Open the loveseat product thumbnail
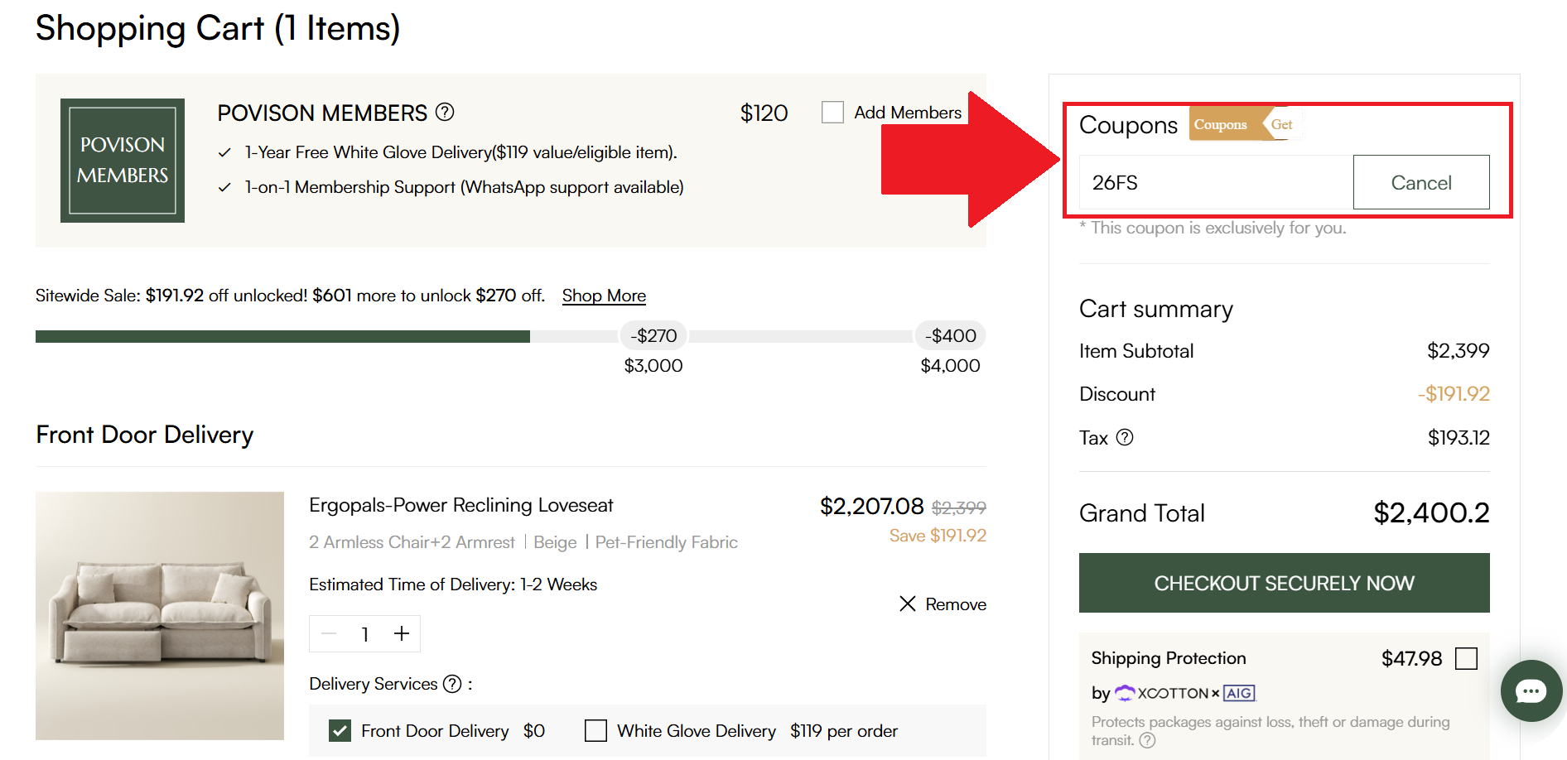Image resolution: width=1567 pixels, height=760 pixels. point(160,616)
